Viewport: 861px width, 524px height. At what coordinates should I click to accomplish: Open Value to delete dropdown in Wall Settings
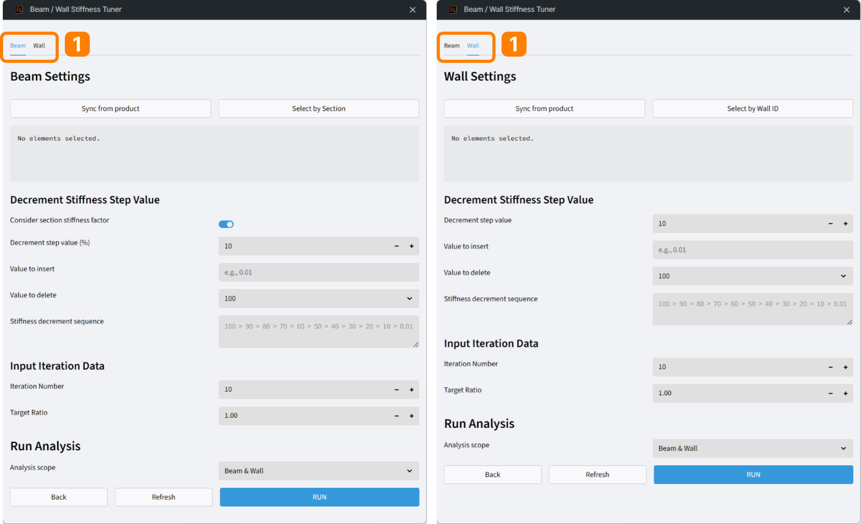[x=753, y=276]
